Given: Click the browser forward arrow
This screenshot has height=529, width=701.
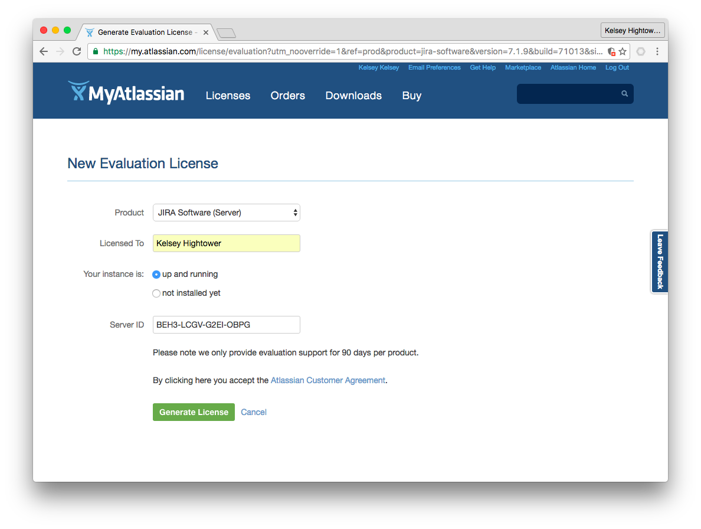Looking at the screenshot, I should [x=60, y=51].
